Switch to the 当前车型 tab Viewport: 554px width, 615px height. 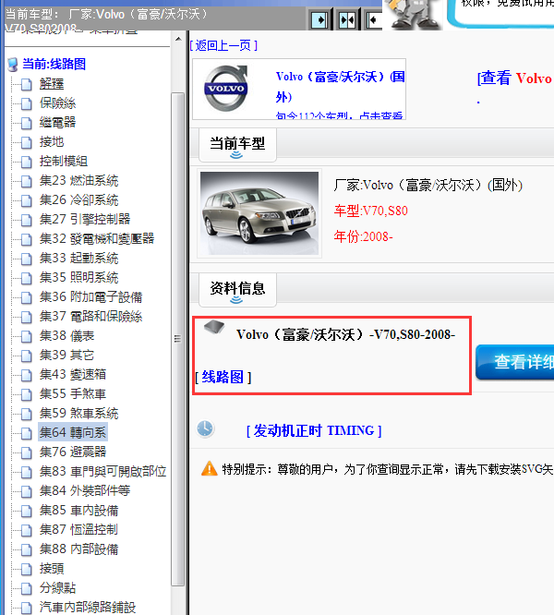[237, 144]
